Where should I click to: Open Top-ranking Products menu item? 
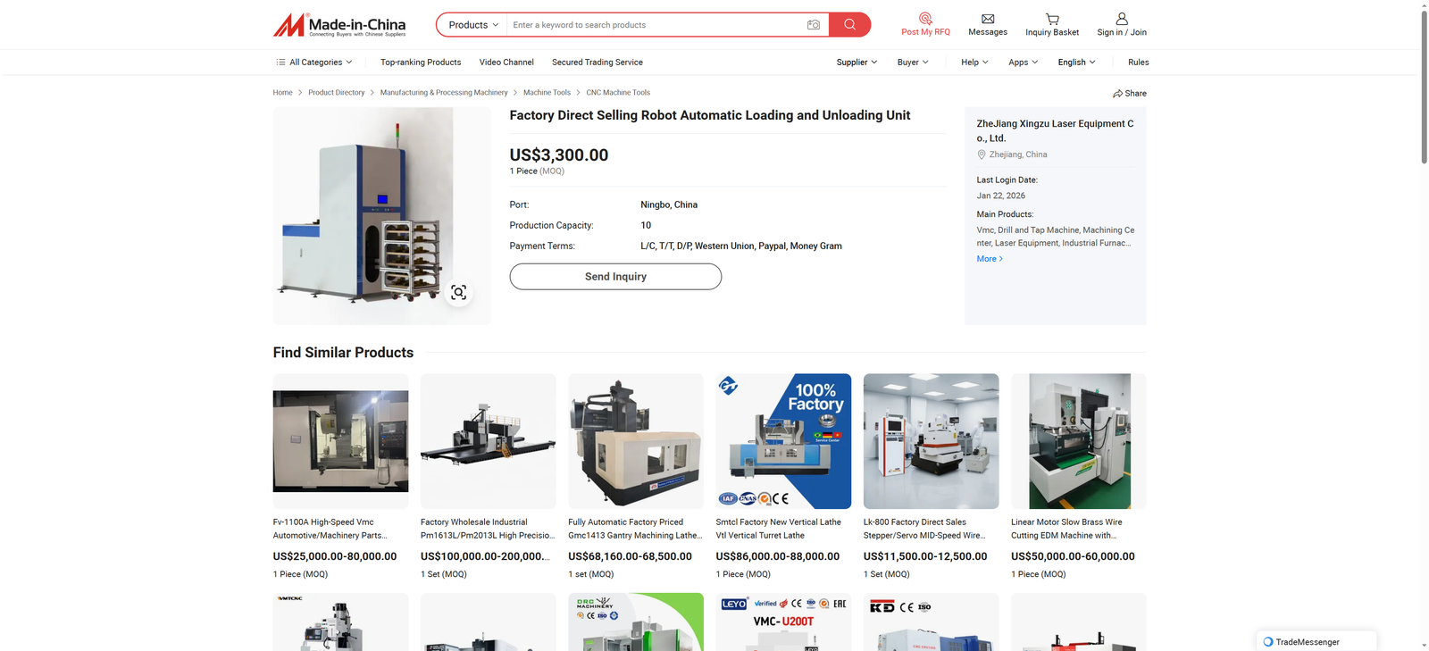point(421,63)
